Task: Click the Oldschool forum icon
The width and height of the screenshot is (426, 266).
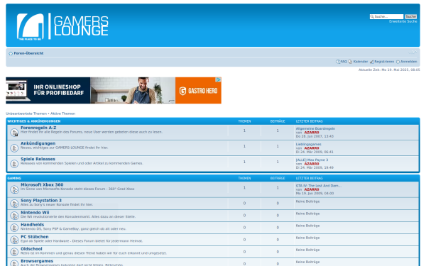Action: (14, 252)
